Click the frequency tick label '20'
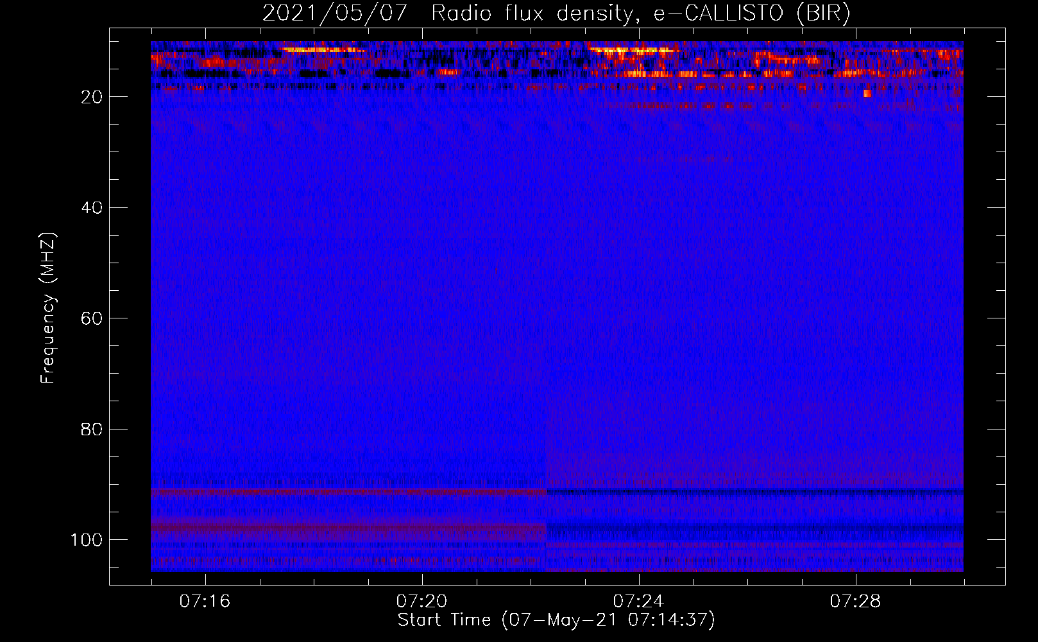Viewport: 1038px width, 642px height. click(92, 97)
